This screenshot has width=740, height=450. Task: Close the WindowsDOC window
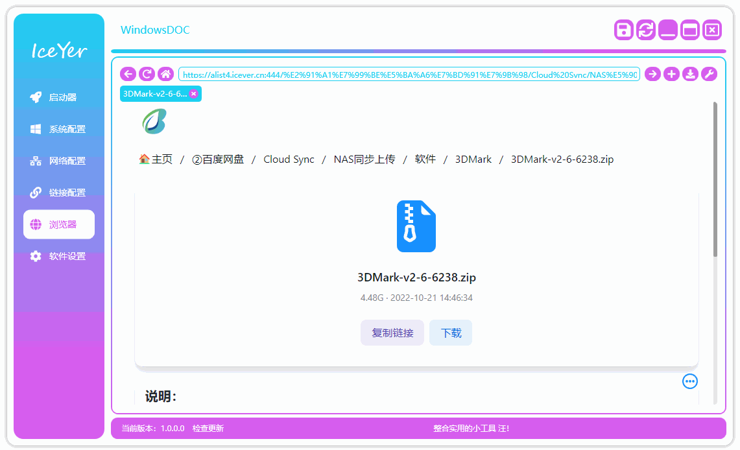[712, 30]
